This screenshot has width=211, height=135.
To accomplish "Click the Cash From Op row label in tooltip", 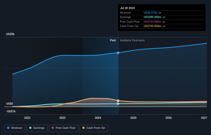I will (129, 26).
